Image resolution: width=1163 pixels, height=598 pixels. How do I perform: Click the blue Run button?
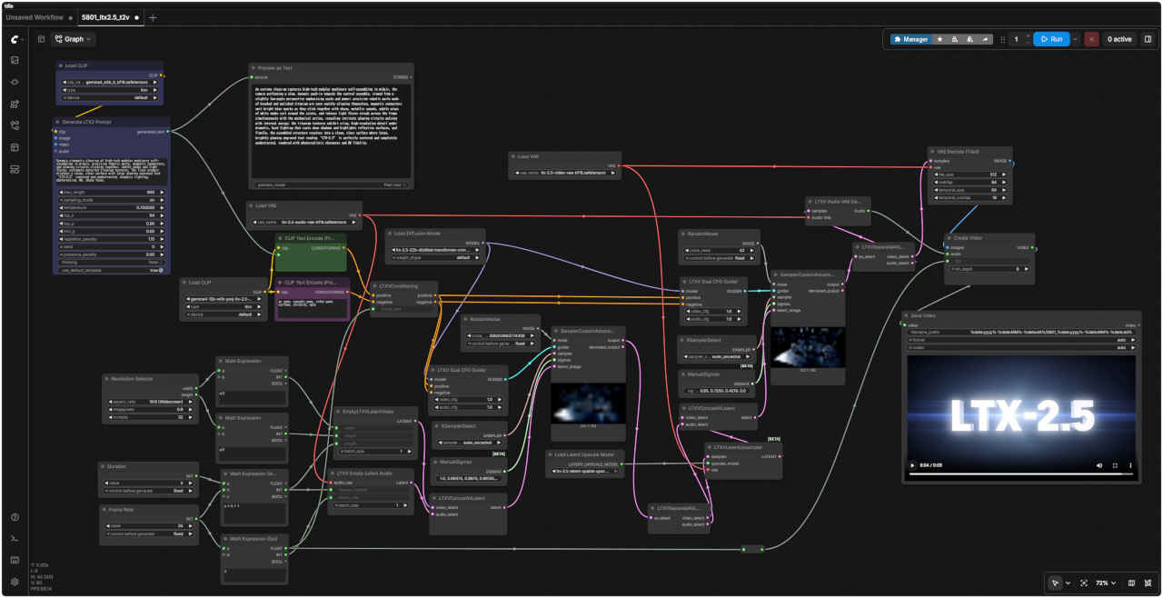[x=1051, y=39]
